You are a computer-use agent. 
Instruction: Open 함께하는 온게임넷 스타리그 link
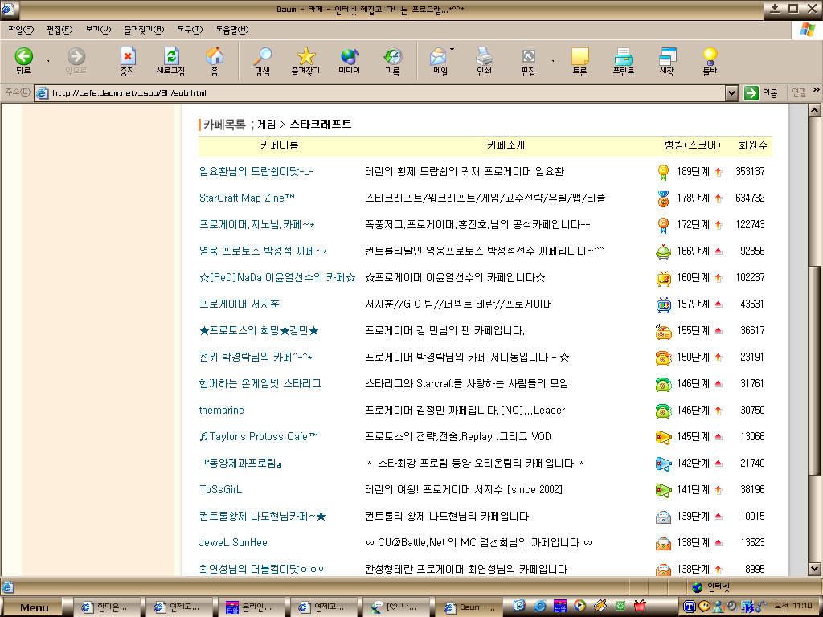pyautogui.click(x=260, y=383)
